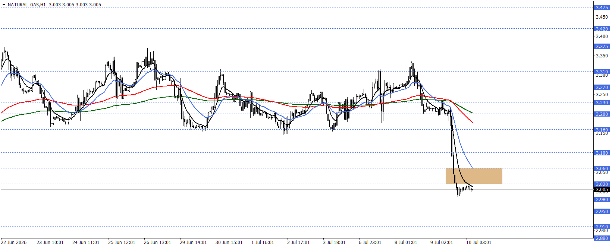
Task: Click the 3.060 price level tag
Action: point(602,168)
